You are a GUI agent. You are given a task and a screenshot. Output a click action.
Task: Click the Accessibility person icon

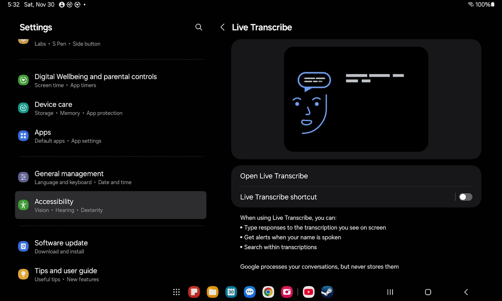pos(23,205)
